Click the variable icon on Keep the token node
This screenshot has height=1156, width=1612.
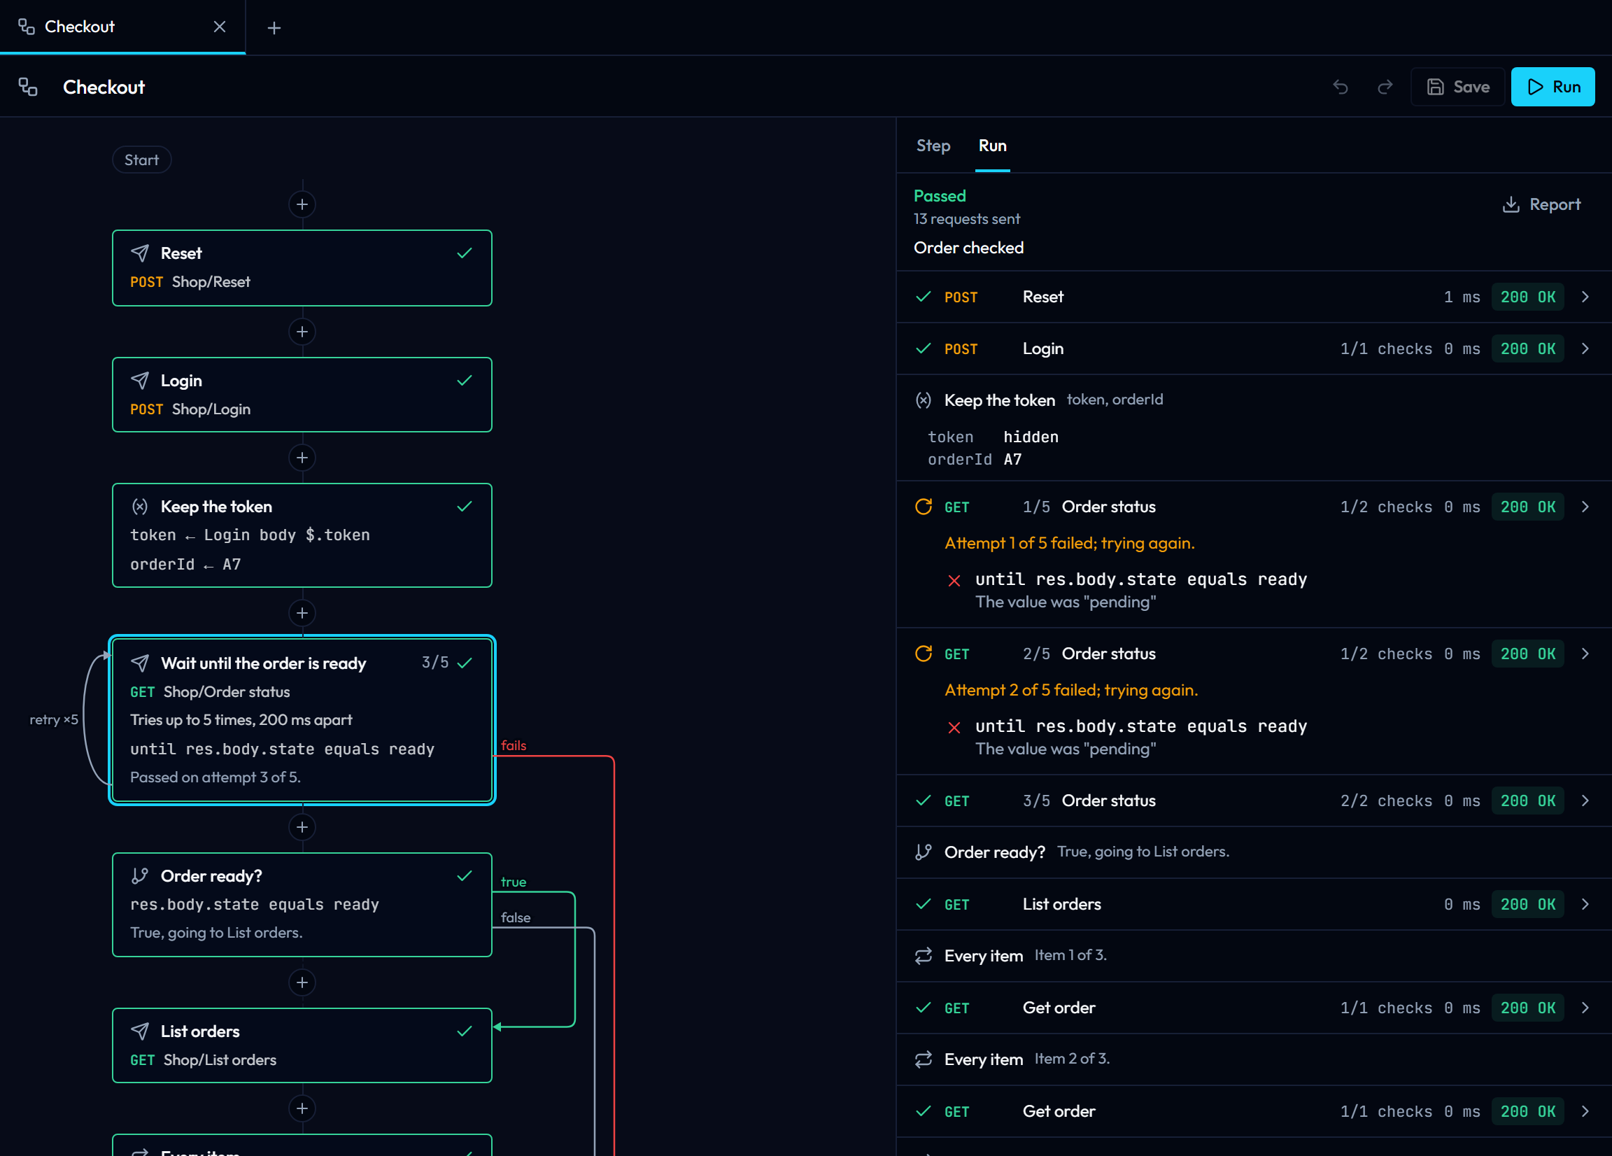(140, 506)
